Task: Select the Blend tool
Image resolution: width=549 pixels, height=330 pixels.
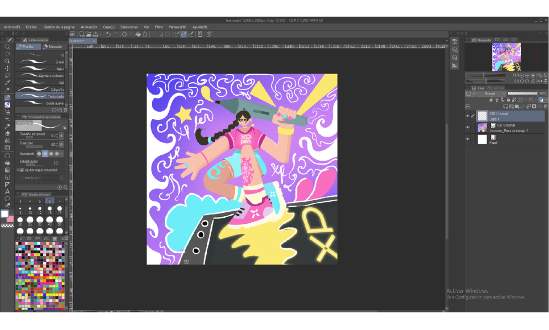Action: pyautogui.click(x=7, y=140)
